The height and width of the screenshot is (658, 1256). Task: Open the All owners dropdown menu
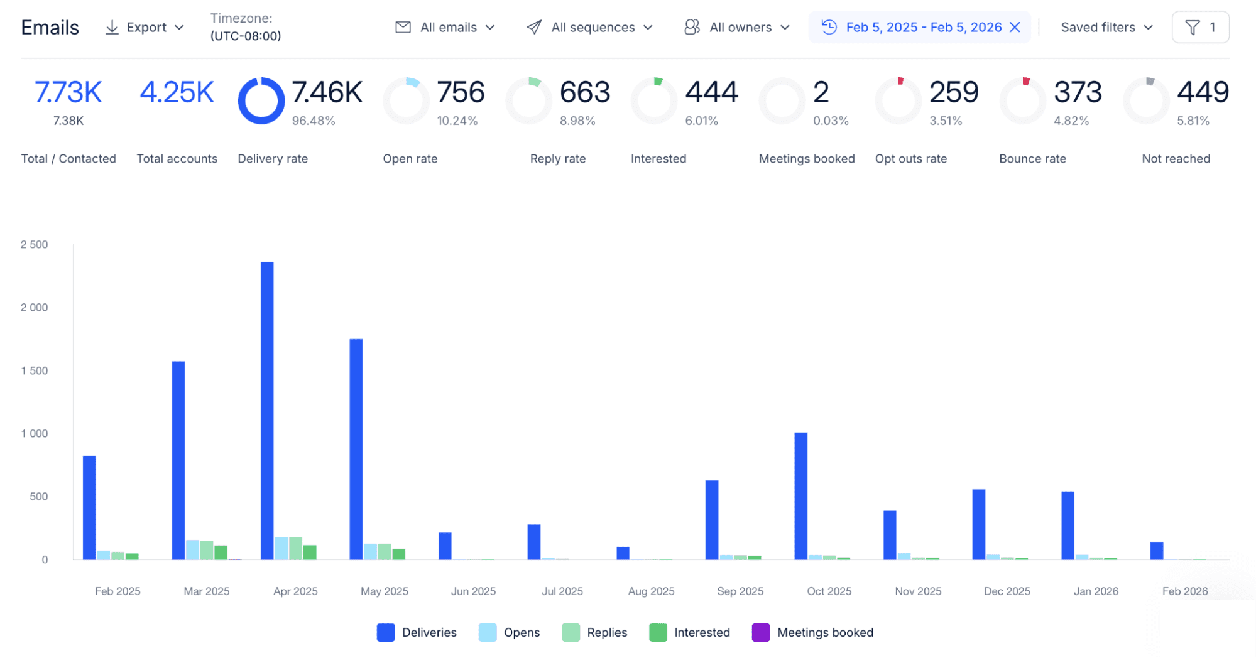pyautogui.click(x=749, y=27)
